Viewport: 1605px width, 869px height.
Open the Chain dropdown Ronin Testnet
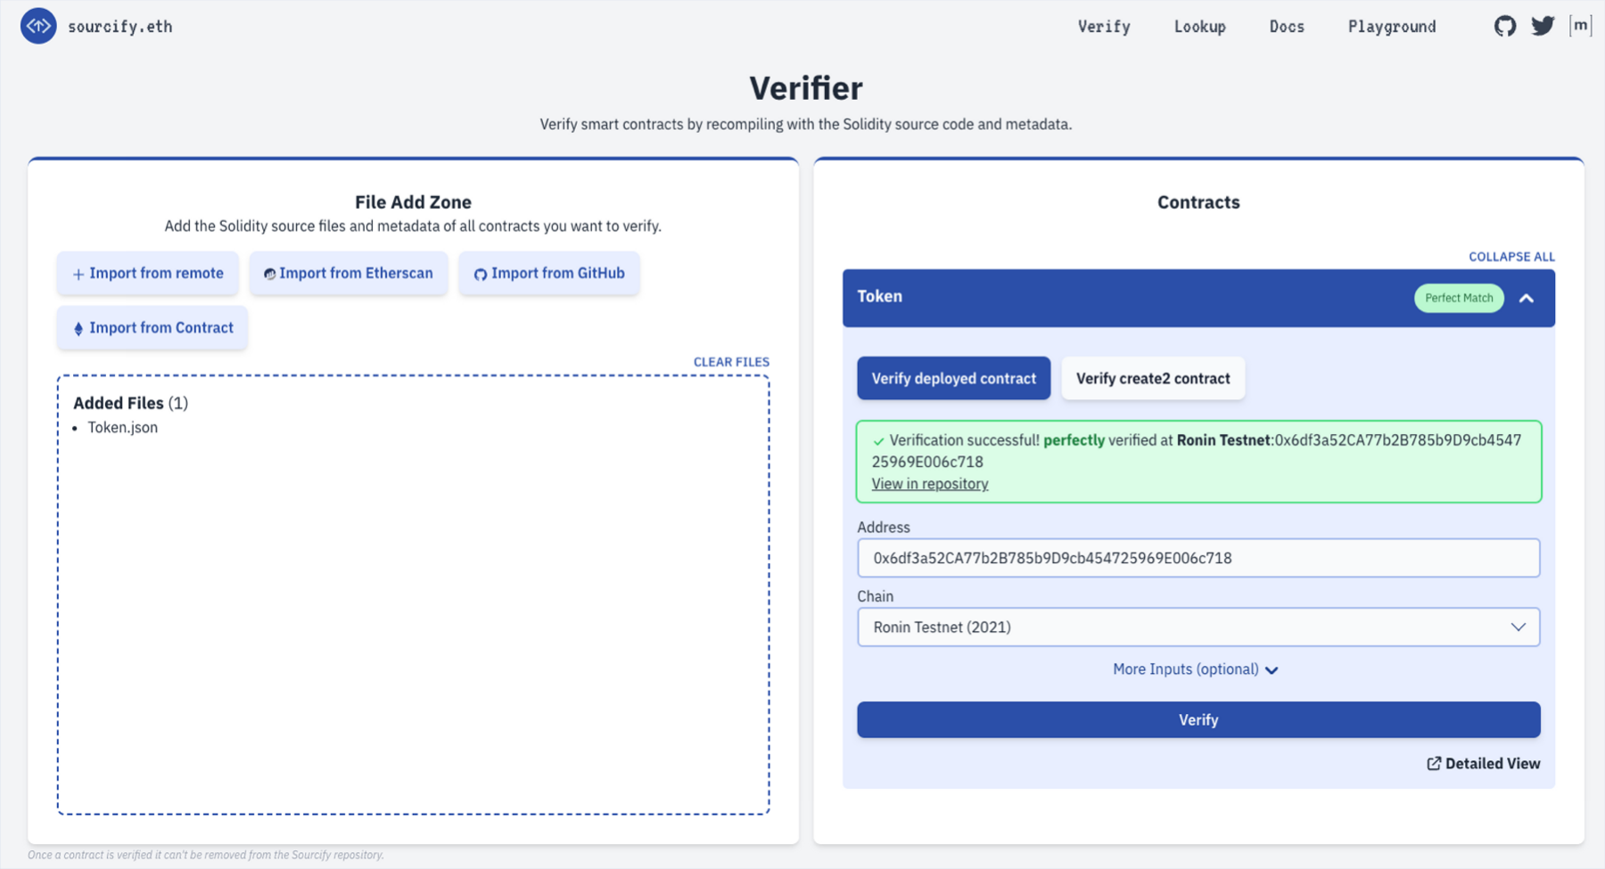[x=1198, y=627]
